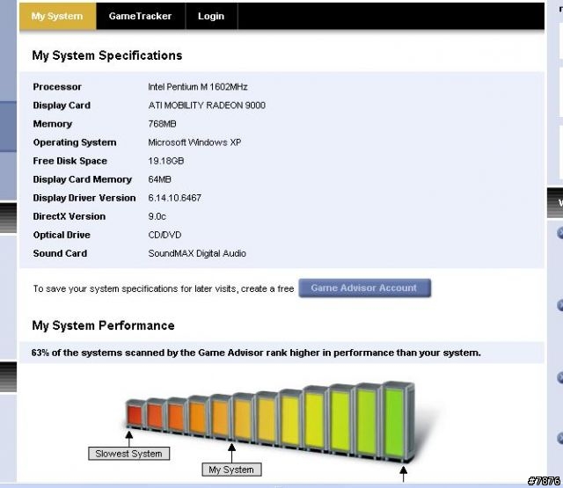Click the 768MB memory value
Viewport: 563px width, 488px height.
point(162,124)
